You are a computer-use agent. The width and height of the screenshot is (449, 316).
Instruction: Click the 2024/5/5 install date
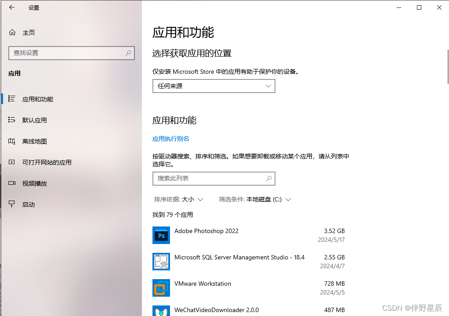tap(333, 292)
